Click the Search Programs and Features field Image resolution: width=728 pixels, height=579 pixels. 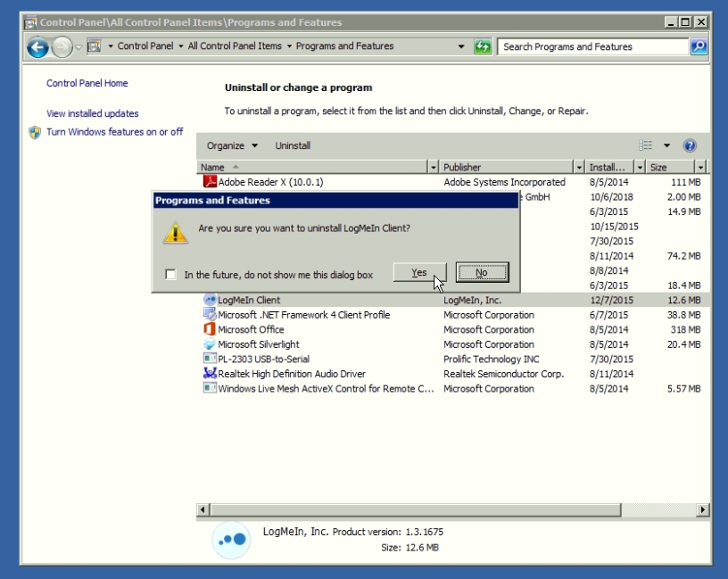pyautogui.click(x=593, y=46)
